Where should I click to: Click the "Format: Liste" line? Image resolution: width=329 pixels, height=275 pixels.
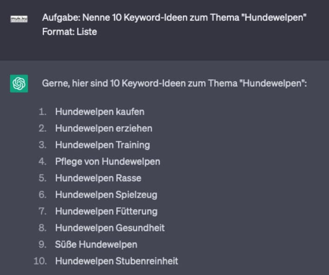click(69, 32)
